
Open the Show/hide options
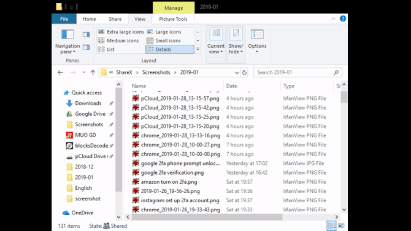pos(236,42)
